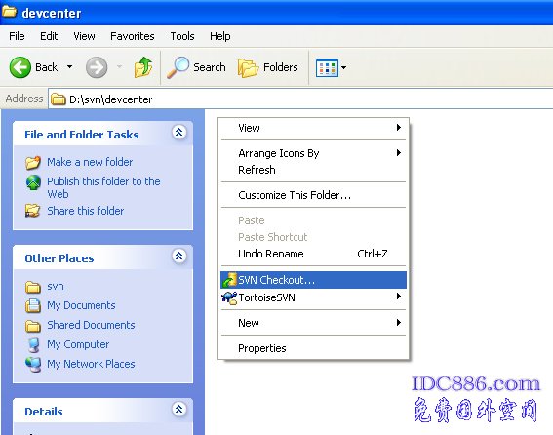
Task: Open the Tools menu
Action: click(182, 36)
